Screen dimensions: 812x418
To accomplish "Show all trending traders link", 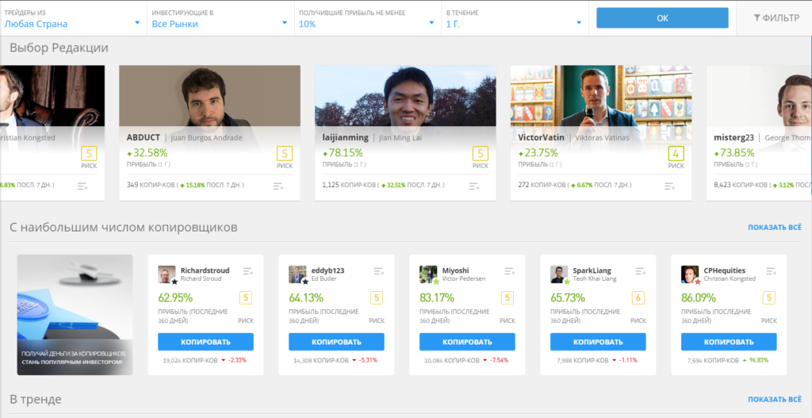I will click(x=775, y=399).
